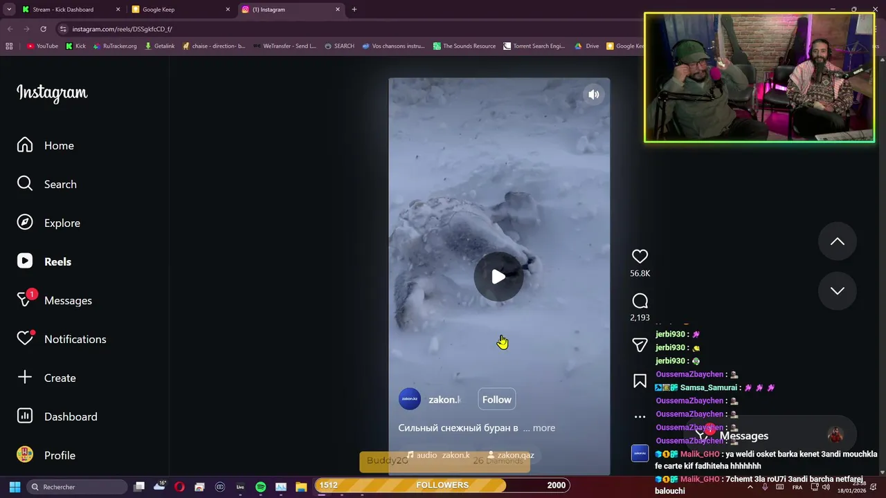Reload the current page
886x498 pixels.
pyautogui.click(x=43, y=29)
